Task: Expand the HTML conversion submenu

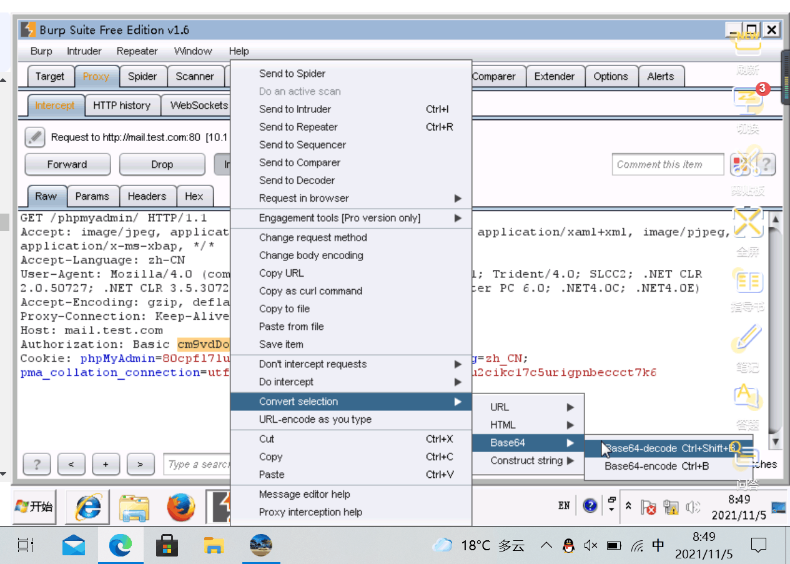Action: [528, 425]
